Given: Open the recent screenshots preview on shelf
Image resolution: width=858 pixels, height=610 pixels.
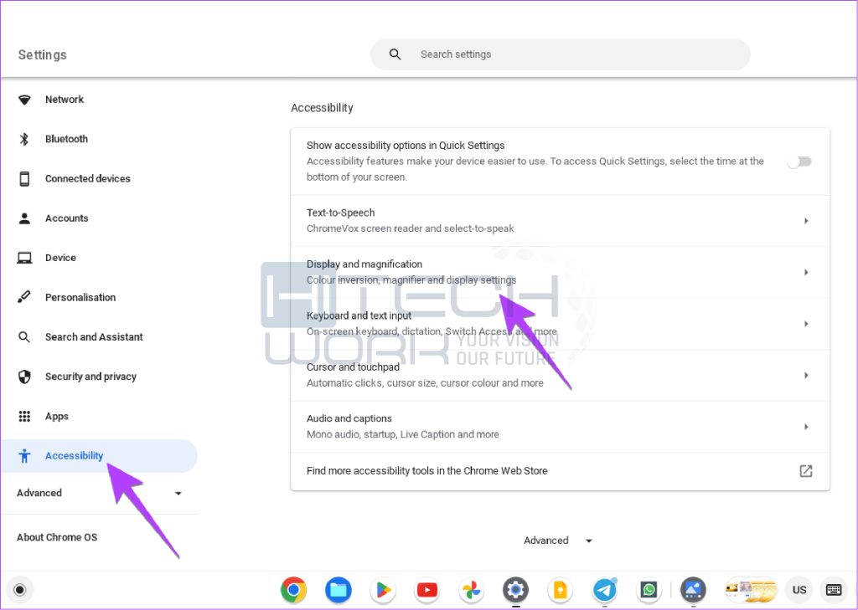Looking at the screenshot, I should point(752,590).
